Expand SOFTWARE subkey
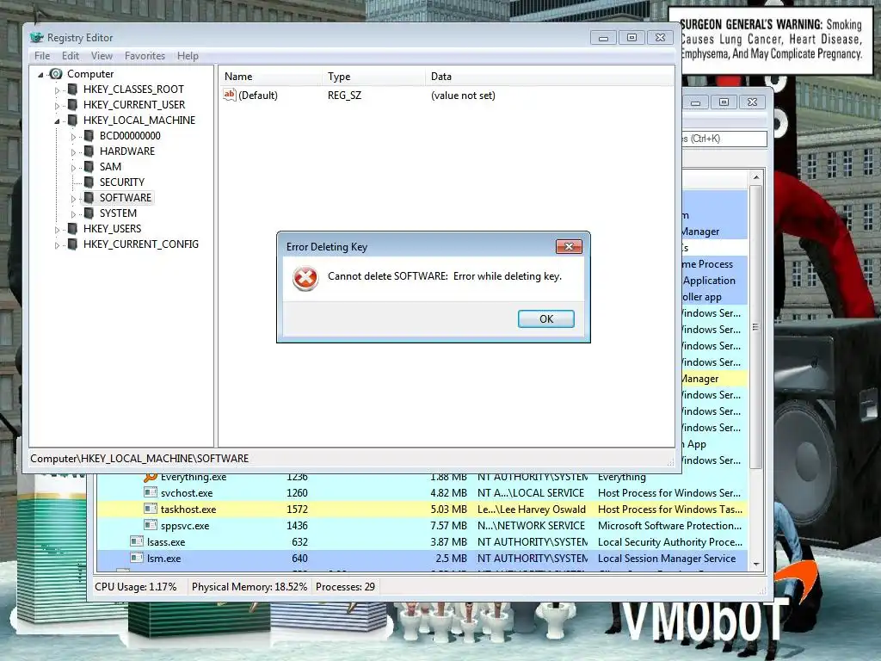The width and height of the screenshot is (881, 661). tap(73, 199)
